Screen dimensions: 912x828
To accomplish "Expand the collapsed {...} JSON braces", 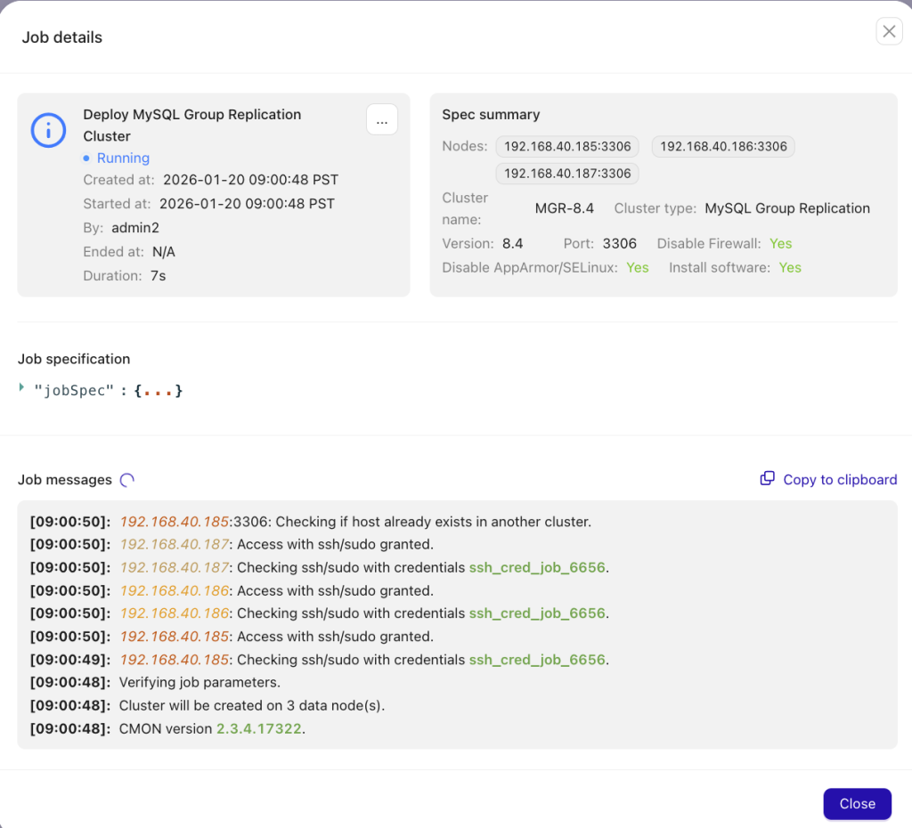I will click(x=159, y=390).
